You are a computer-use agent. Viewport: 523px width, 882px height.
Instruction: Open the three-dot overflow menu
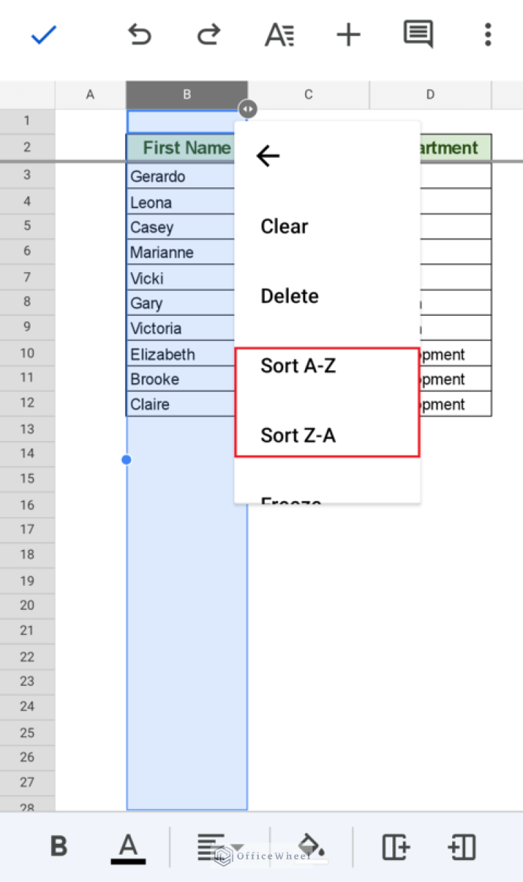tap(488, 35)
